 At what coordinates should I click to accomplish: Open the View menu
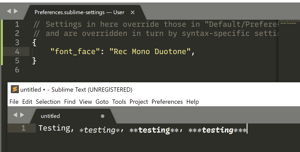(85, 102)
